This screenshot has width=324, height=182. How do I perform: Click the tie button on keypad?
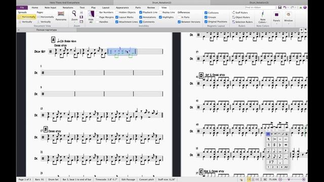pos(286,159)
